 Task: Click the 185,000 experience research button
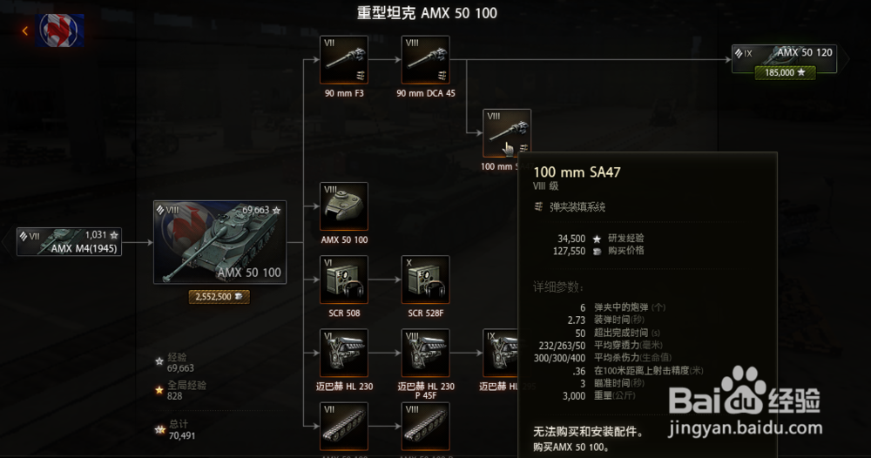(785, 73)
